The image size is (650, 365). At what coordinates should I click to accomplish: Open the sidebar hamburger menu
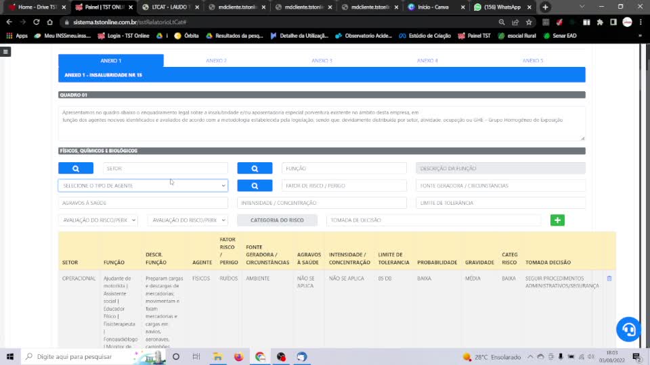tap(5, 52)
